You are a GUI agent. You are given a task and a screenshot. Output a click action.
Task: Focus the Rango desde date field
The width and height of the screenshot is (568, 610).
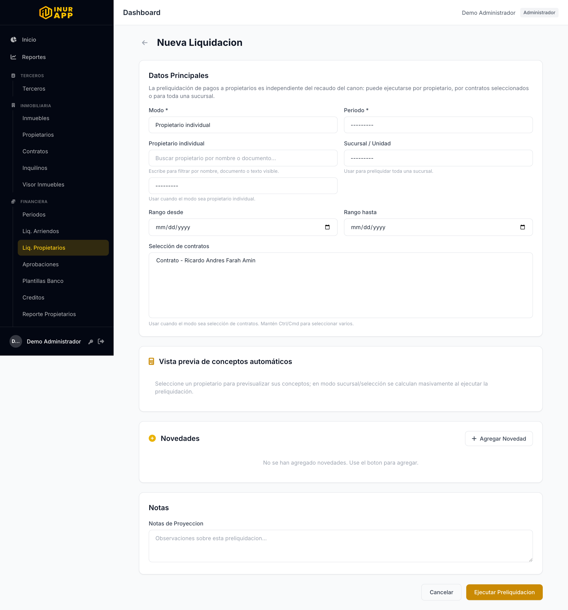[x=243, y=227]
